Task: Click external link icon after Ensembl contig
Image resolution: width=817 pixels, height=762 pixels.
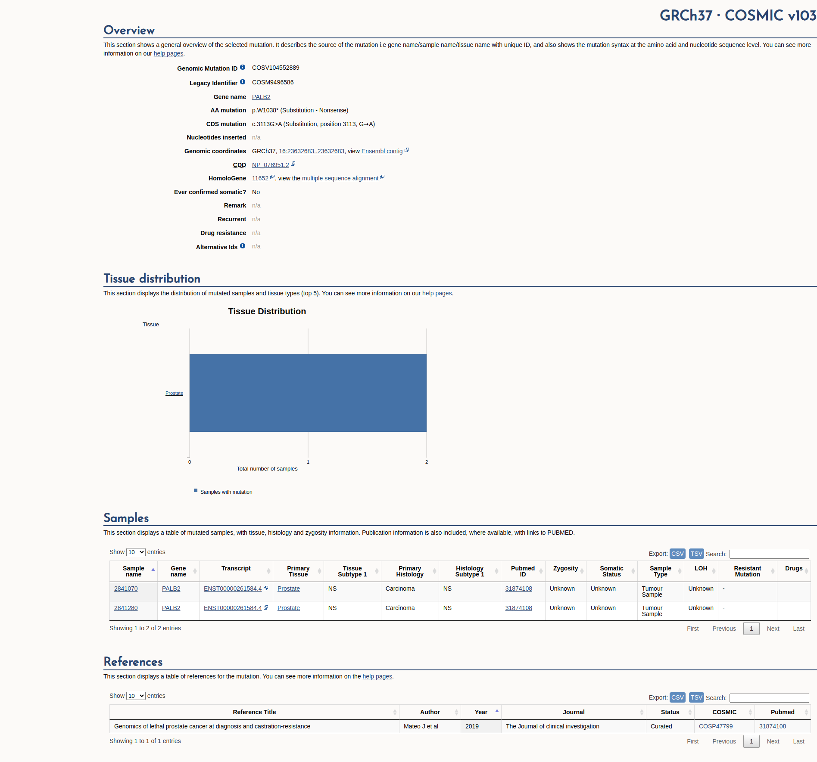Action: pos(407,150)
